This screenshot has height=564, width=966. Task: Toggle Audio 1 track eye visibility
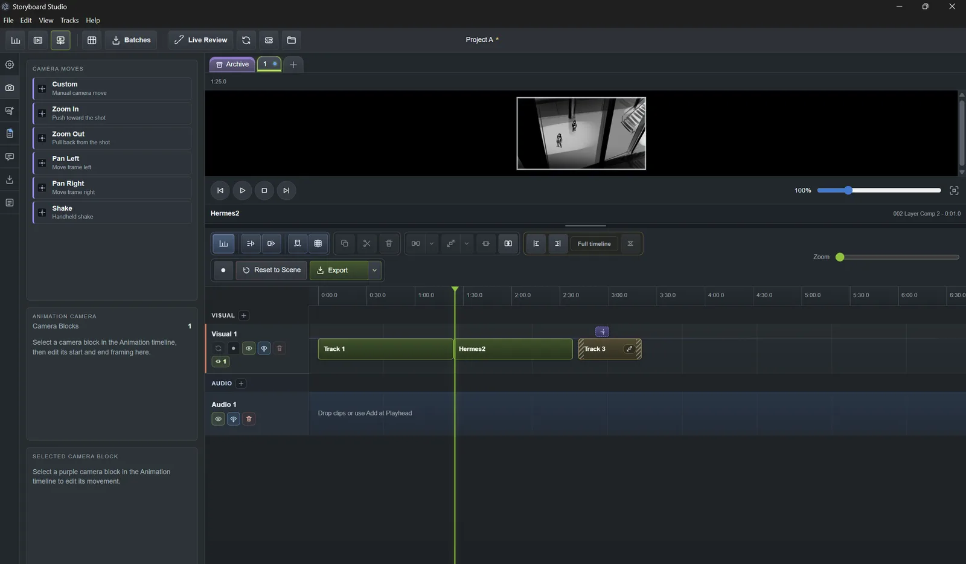[x=219, y=419]
